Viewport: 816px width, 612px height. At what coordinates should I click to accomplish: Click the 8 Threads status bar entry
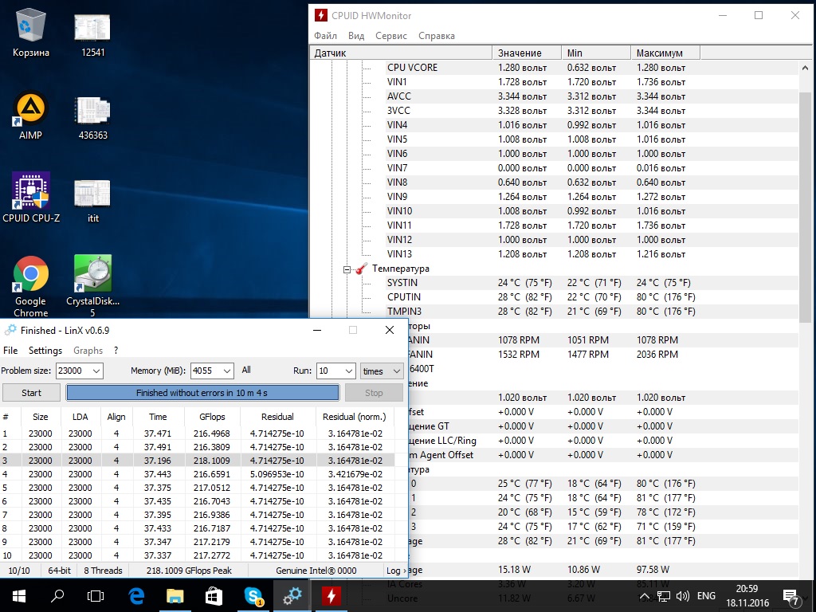click(x=103, y=571)
